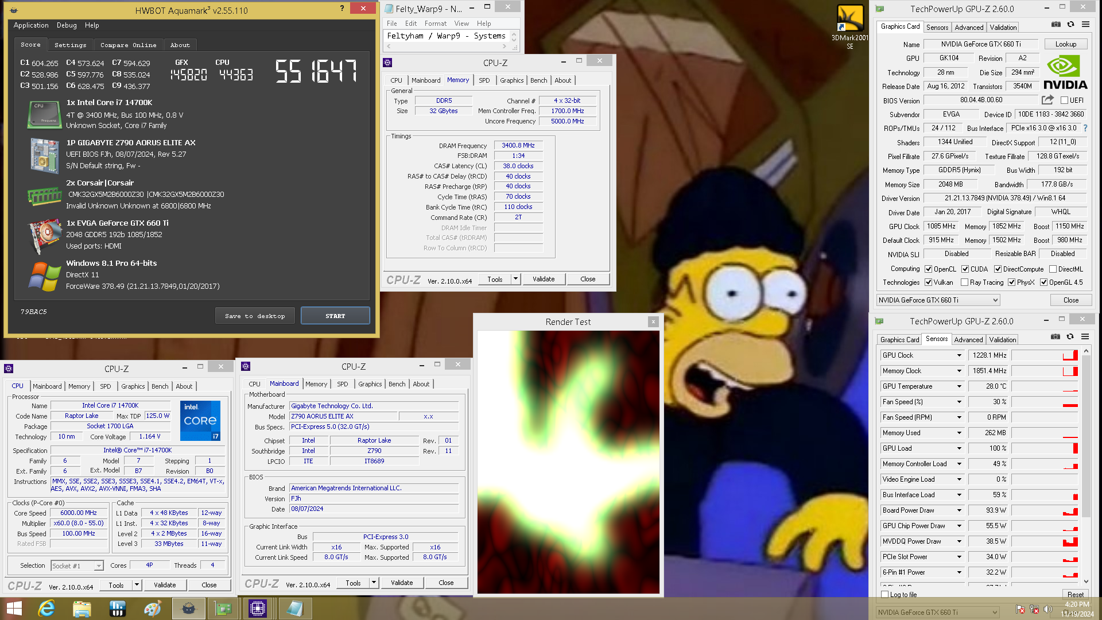Viewport: 1102px width, 620px height.
Task: Click the EVGA graphics card icon in Aquamark
Action: click(44, 236)
